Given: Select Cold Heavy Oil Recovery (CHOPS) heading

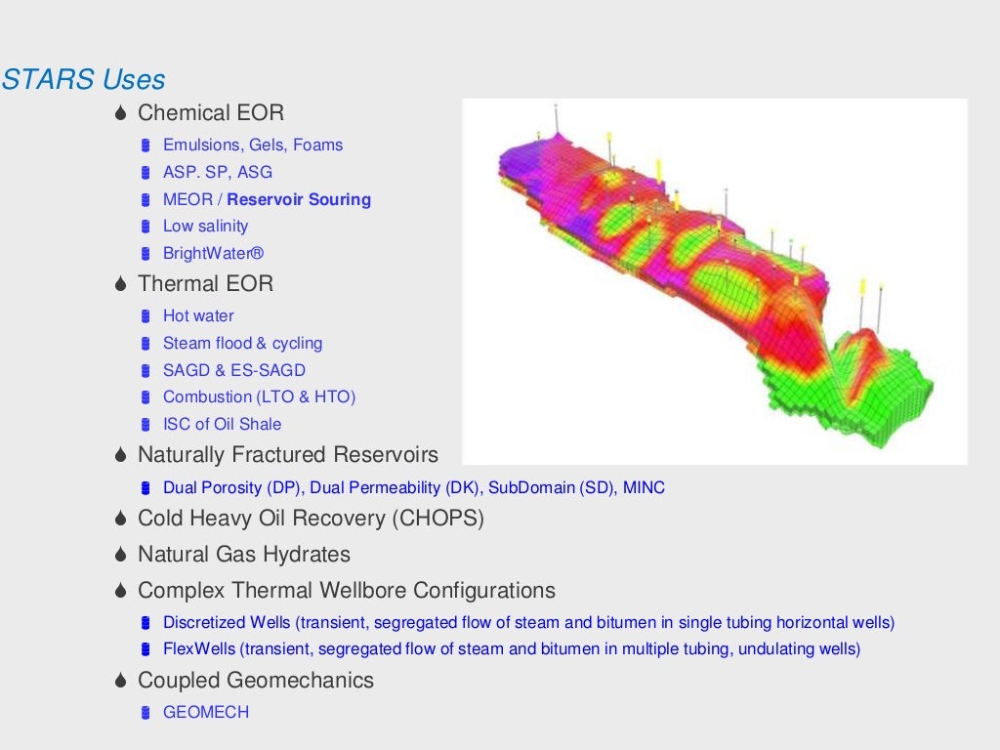Looking at the screenshot, I should pyautogui.click(x=311, y=518).
